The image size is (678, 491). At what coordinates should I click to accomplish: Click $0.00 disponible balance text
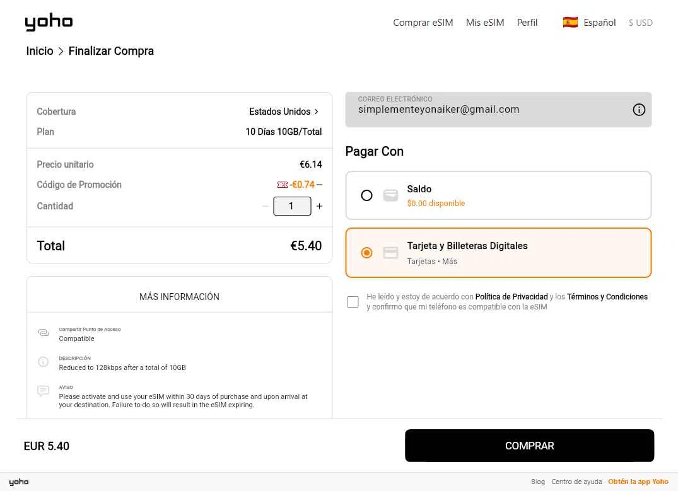pos(436,203)
